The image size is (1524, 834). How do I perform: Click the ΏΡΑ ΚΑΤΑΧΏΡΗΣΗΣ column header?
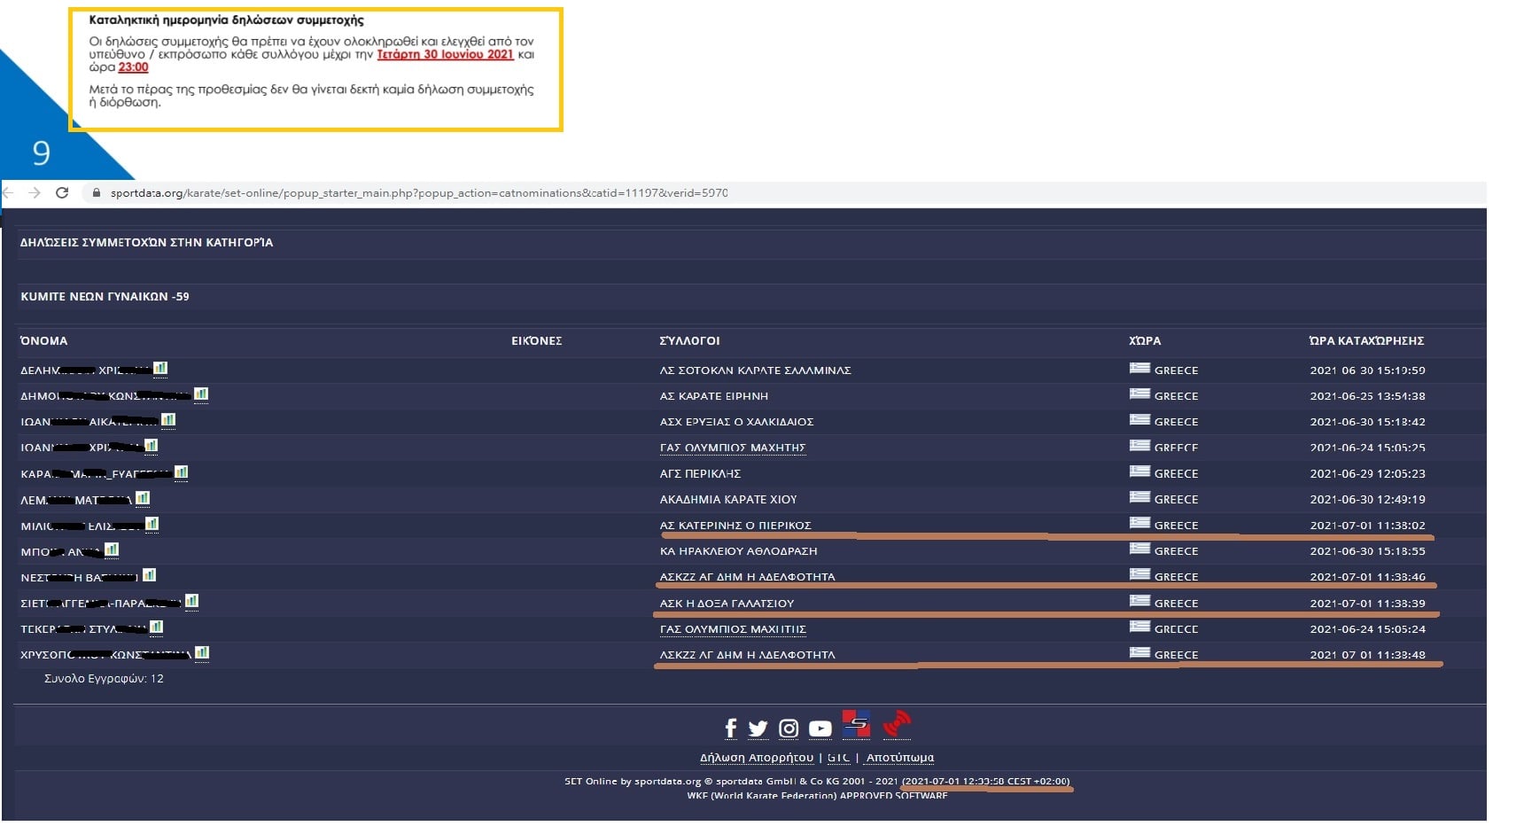tap(1366, 341)
